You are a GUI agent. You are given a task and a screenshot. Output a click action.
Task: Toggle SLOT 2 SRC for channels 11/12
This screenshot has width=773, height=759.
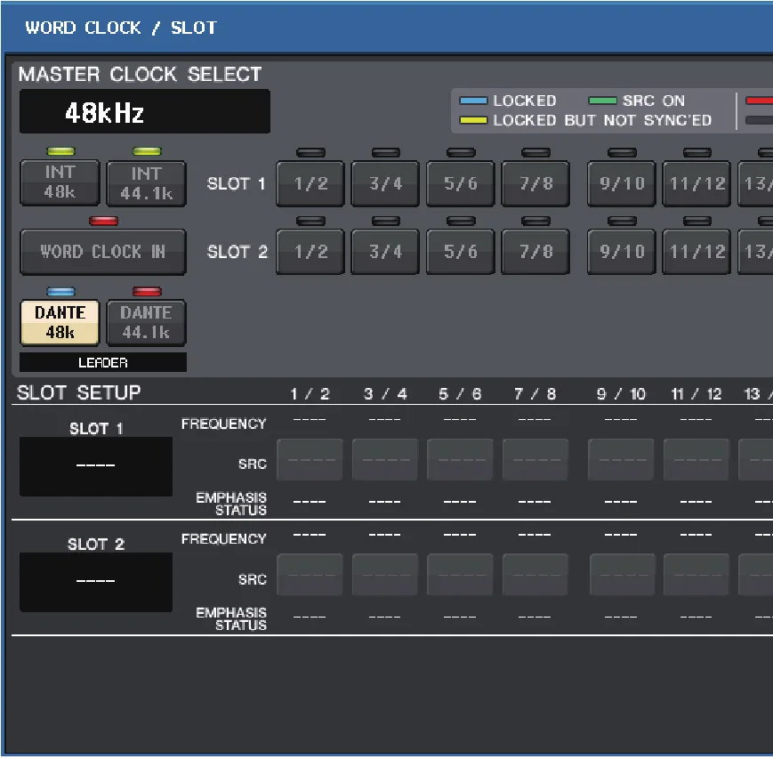click(697, 575)
